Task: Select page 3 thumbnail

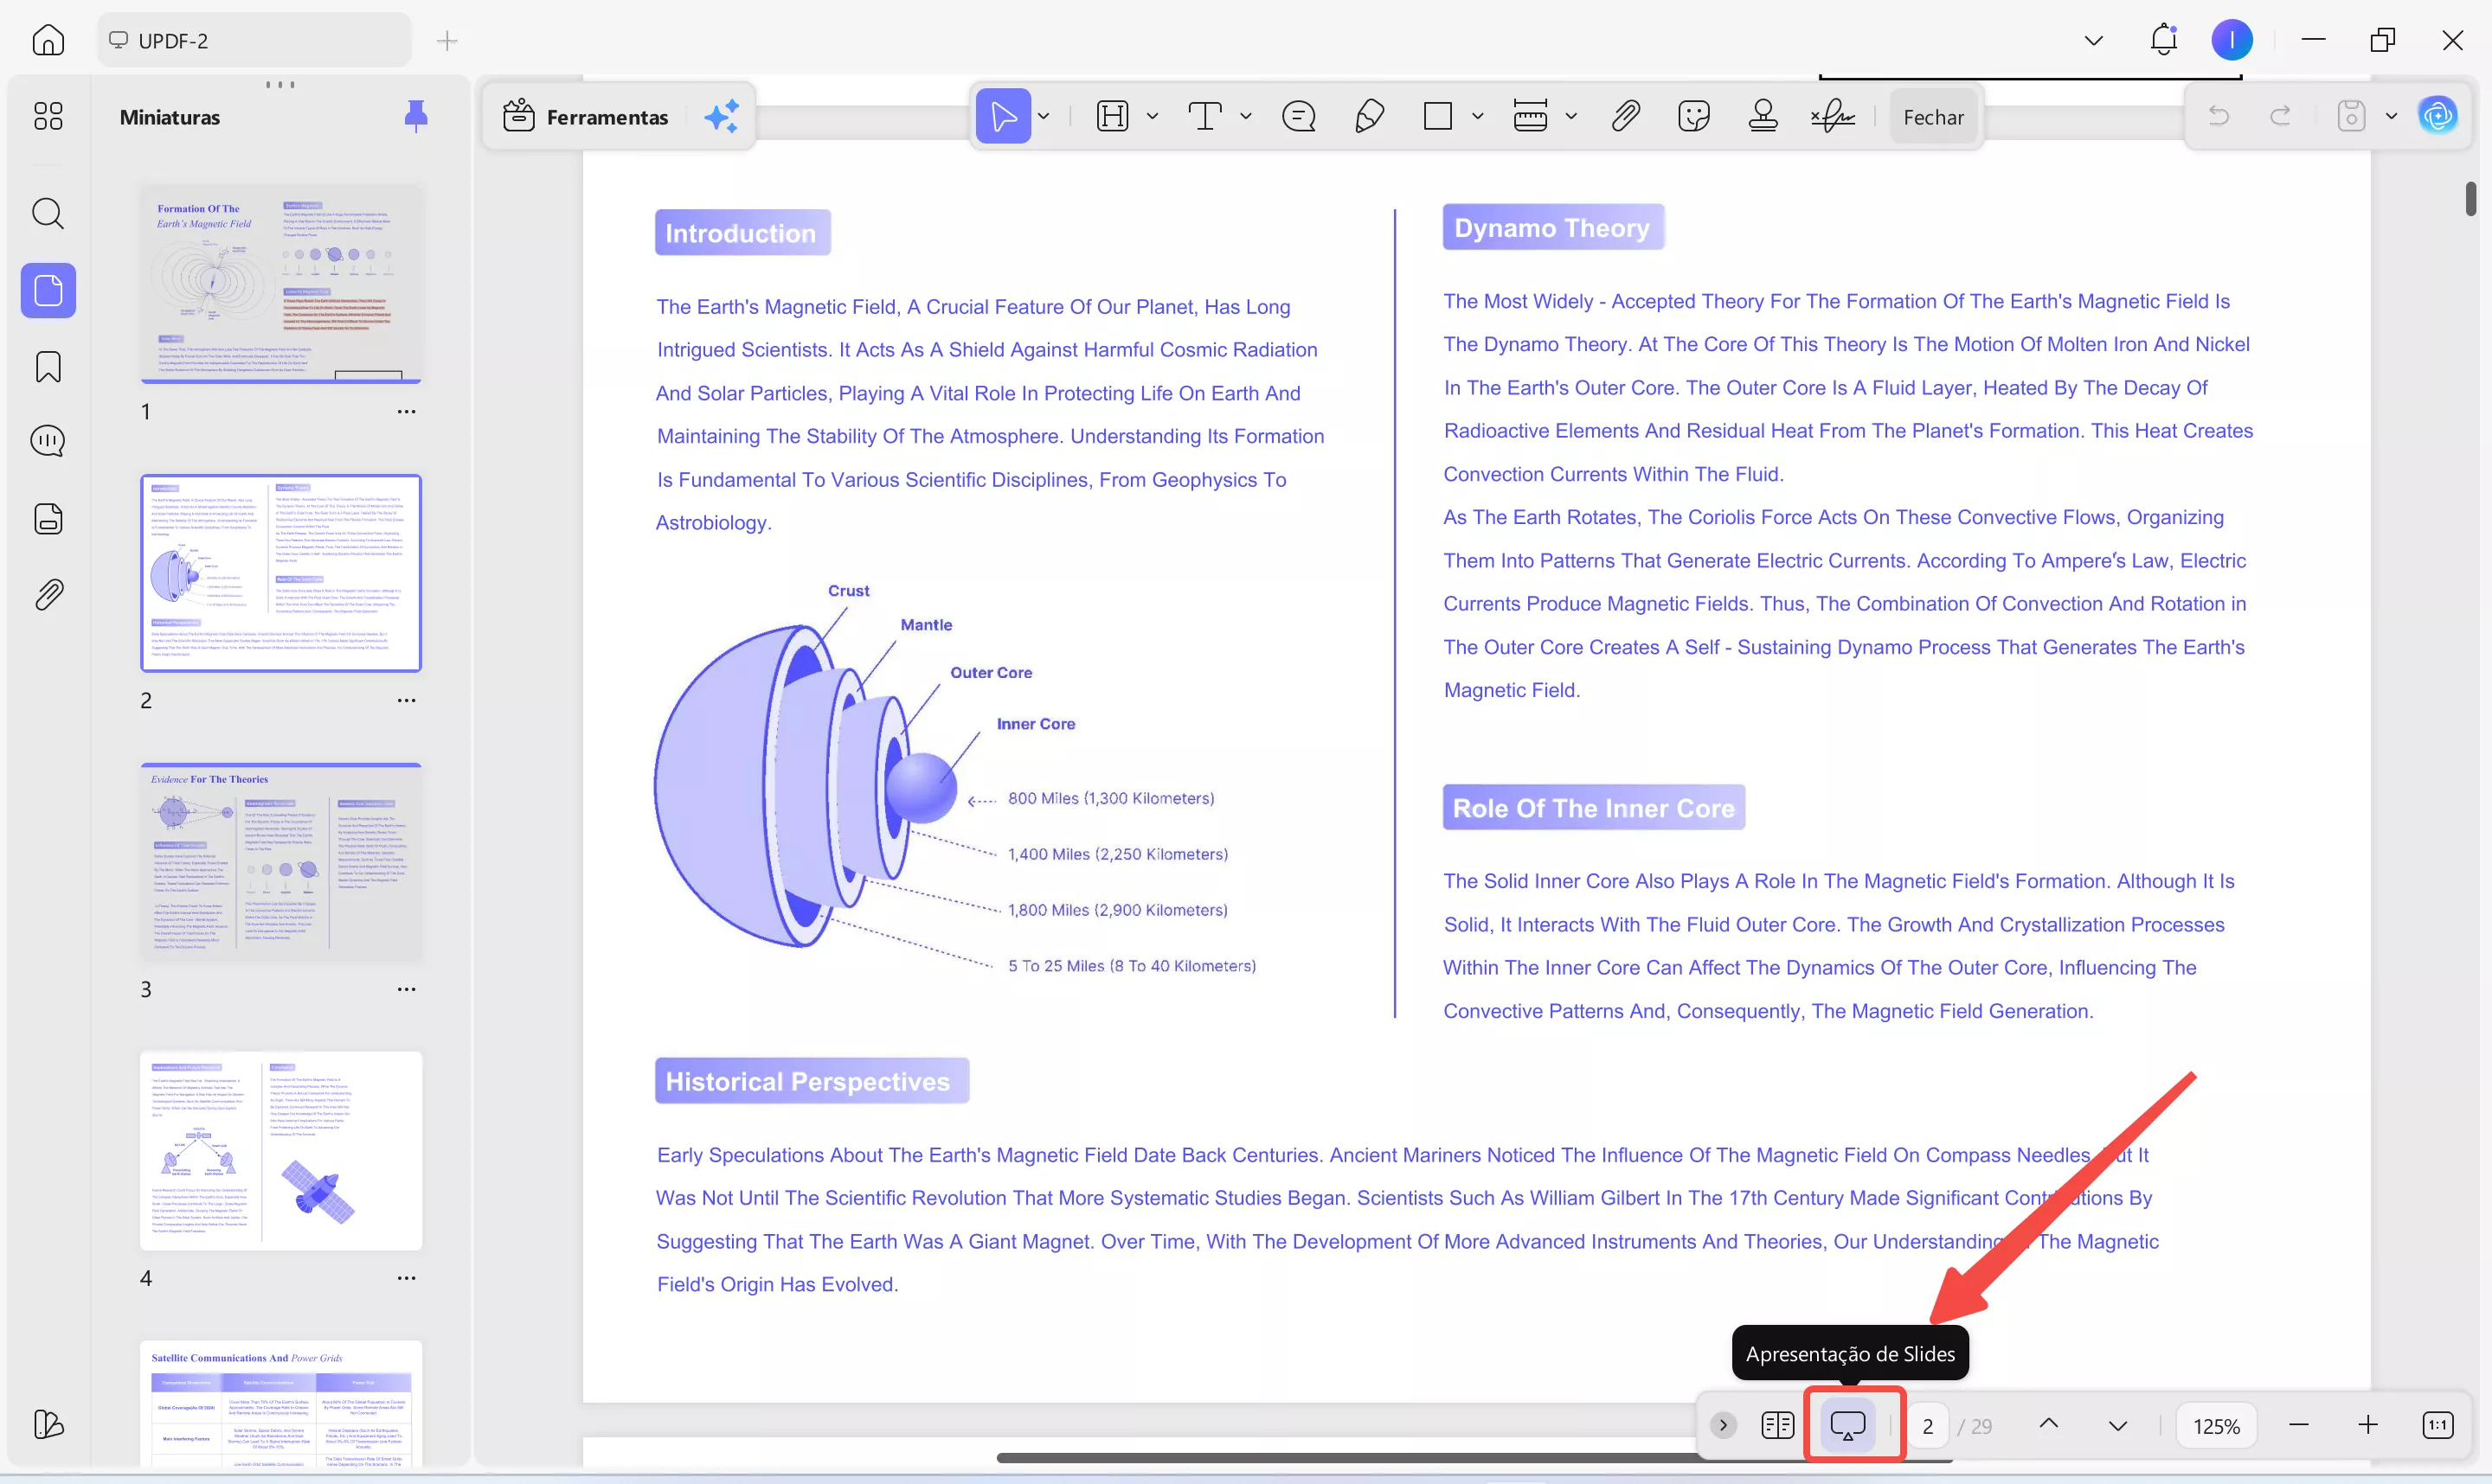Action: point(281,862)
